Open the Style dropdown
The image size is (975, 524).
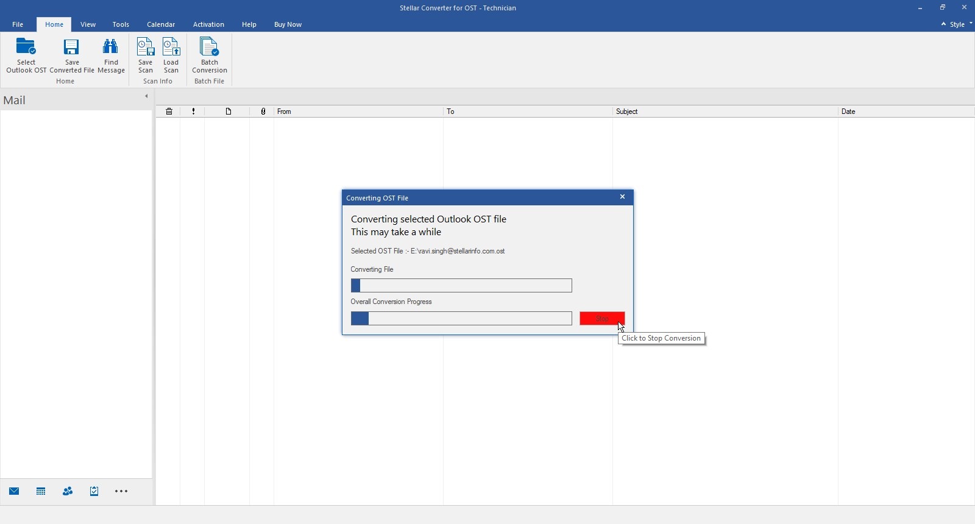coord(960,24)
